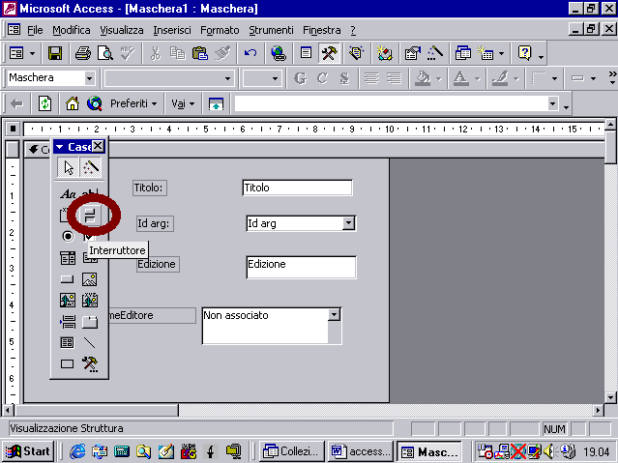Toggle the Select Objects pointer tool

(69, 168)
